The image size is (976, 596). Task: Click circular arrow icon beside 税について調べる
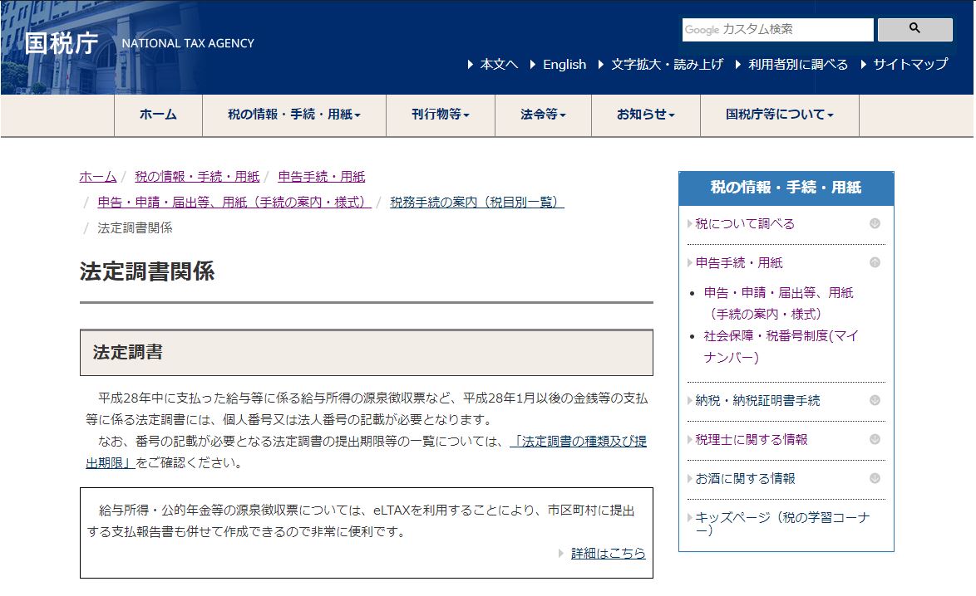875,222
